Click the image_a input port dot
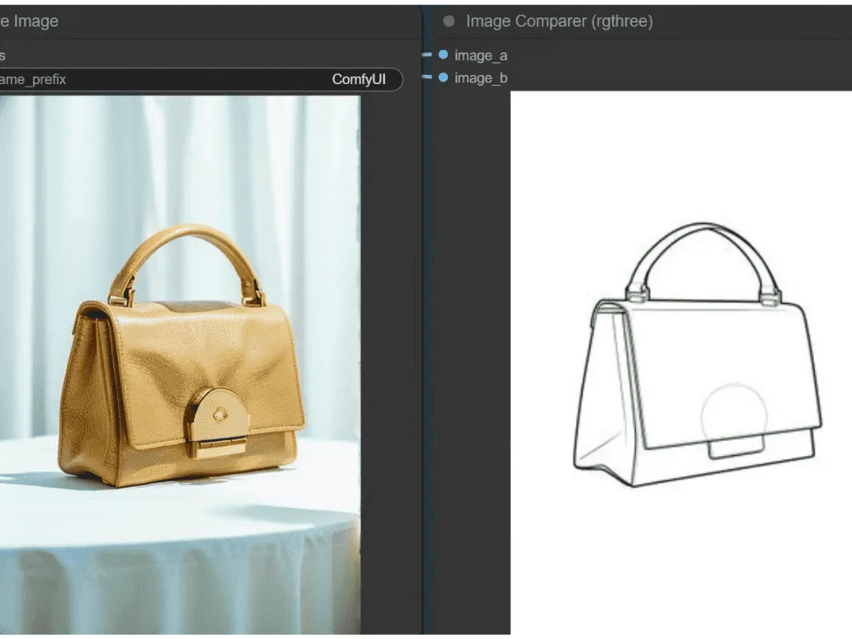852x639 pixels. tap(443, 55)
